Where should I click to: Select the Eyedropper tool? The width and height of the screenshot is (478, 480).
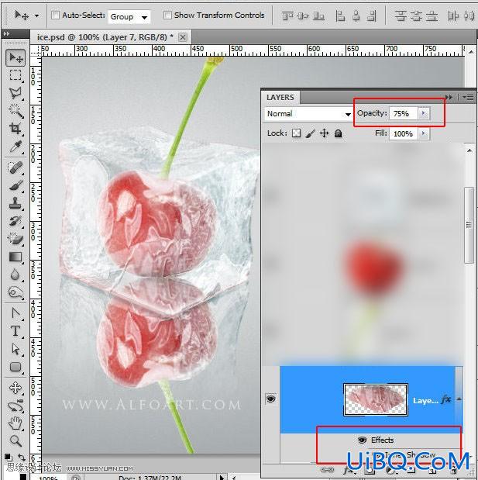(15, 147)
